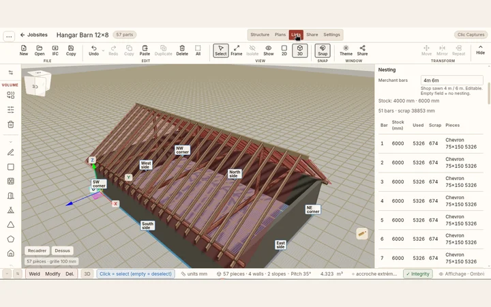Activate the Select cursor tool

[221, 50]
